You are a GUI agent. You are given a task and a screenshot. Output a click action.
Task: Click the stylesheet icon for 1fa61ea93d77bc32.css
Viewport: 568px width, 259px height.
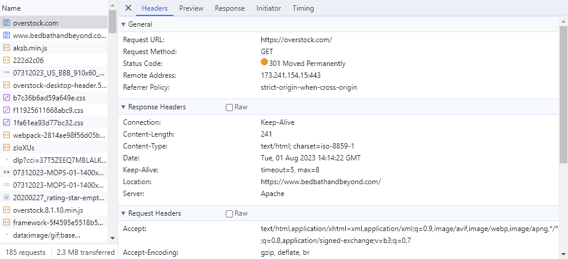click(6, 123)
